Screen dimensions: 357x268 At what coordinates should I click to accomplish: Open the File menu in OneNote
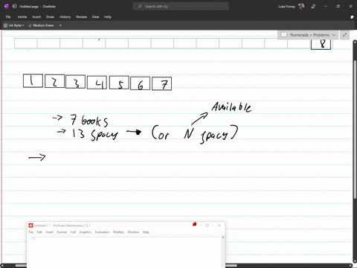[x=8, y=17]
